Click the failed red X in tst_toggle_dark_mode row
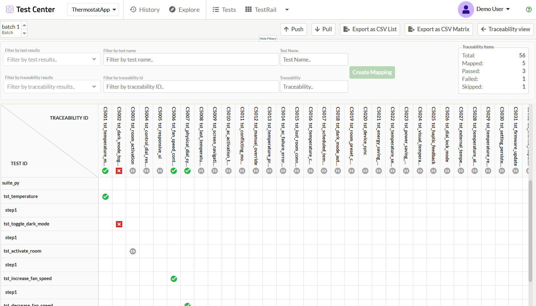The image size is (536, 306). (x=119, y=224)
